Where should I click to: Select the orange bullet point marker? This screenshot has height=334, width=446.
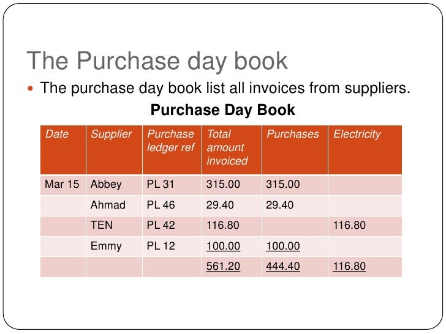click(31, 89)
